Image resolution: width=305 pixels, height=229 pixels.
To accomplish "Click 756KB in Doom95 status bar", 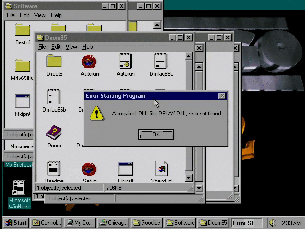I will click(x=114, y=188).
